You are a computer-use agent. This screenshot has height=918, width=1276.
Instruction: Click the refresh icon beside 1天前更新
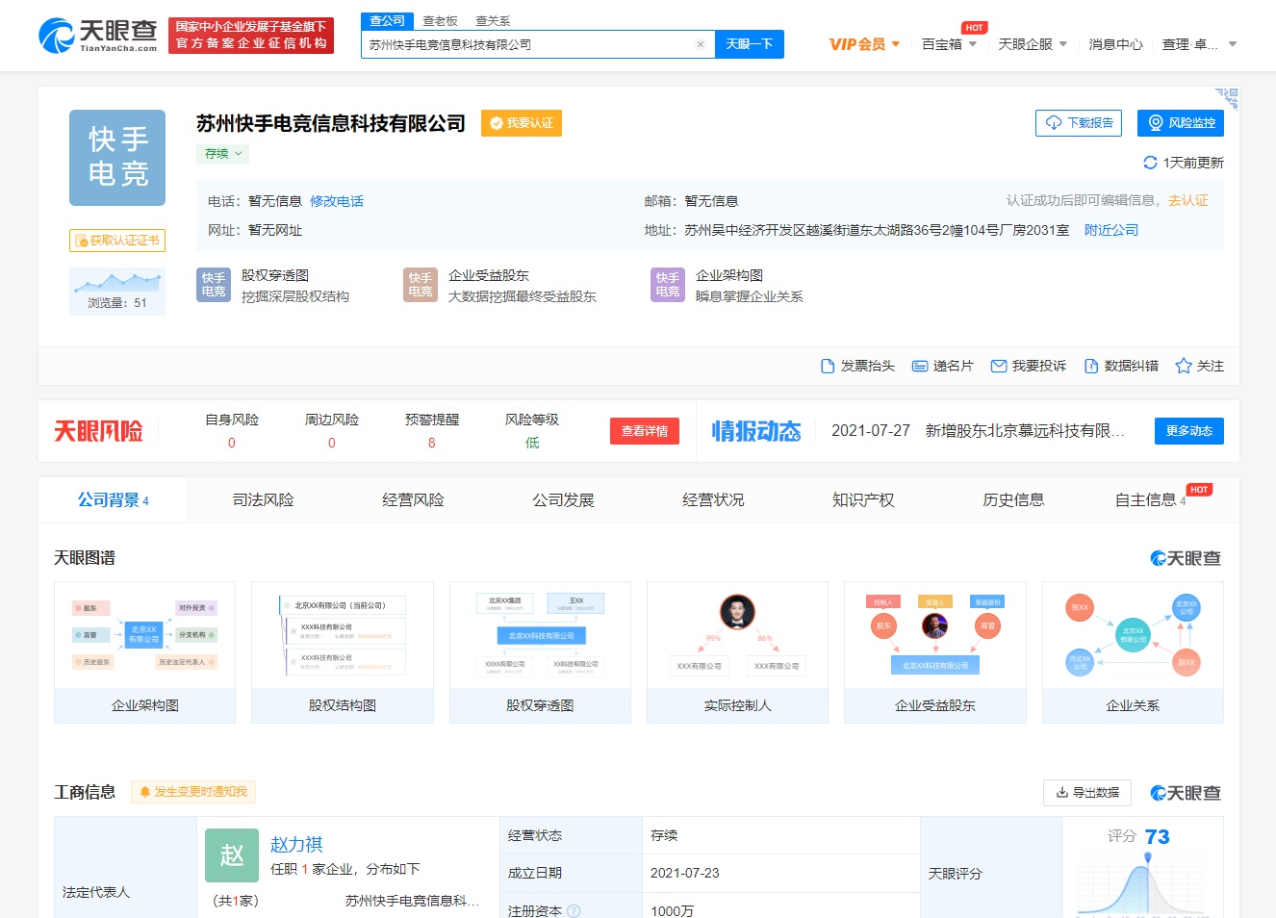1150,163
